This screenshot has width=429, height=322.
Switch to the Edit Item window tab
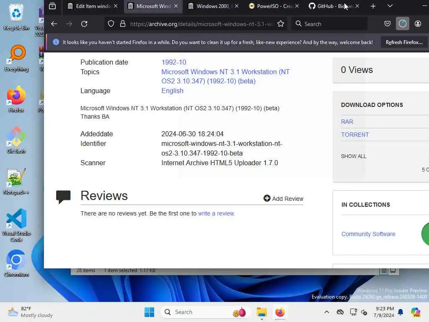point(93,6)
